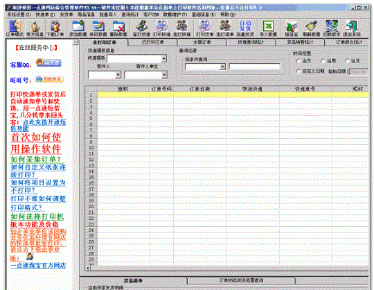The image size is (374, 290).
Task: Switch to the 快递查询统计 tab
Action: click(251, 42)
